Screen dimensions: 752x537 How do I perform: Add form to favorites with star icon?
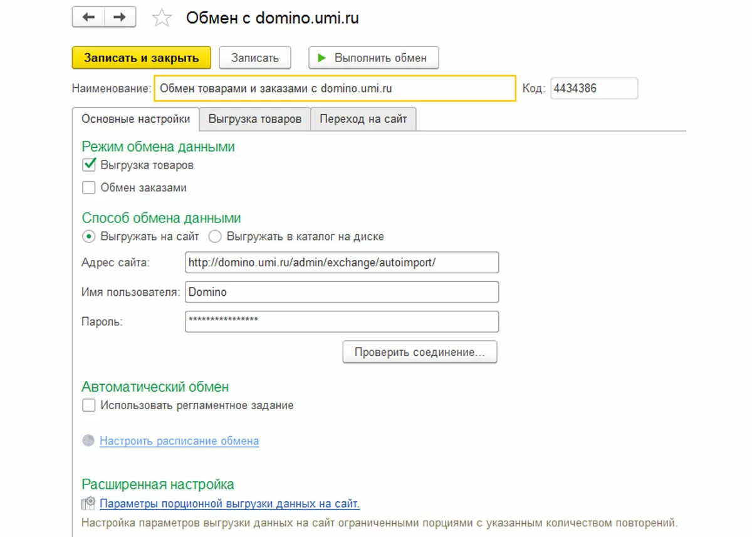click(162, 18)
